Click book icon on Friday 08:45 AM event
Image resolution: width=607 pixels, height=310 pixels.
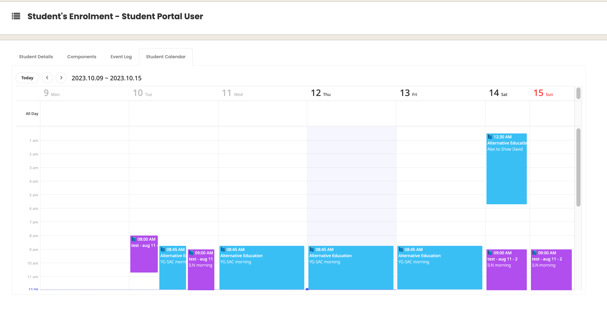coord(401,249)
